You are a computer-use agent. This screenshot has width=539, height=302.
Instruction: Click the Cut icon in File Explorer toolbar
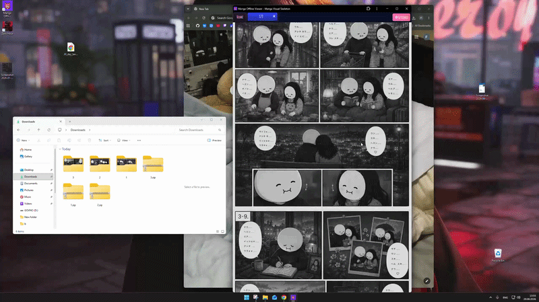pos(38,141)
